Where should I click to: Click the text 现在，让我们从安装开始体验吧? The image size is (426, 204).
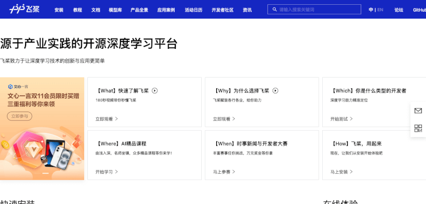356,153
